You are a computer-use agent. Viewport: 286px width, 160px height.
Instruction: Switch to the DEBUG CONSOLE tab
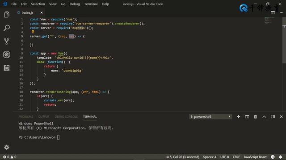(66, 116)
